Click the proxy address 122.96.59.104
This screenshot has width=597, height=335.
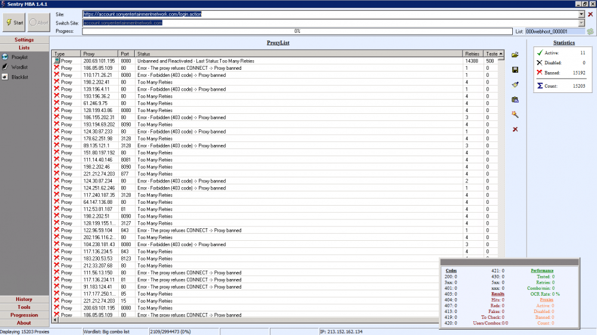pyautogui.click(x=98, y=231)
